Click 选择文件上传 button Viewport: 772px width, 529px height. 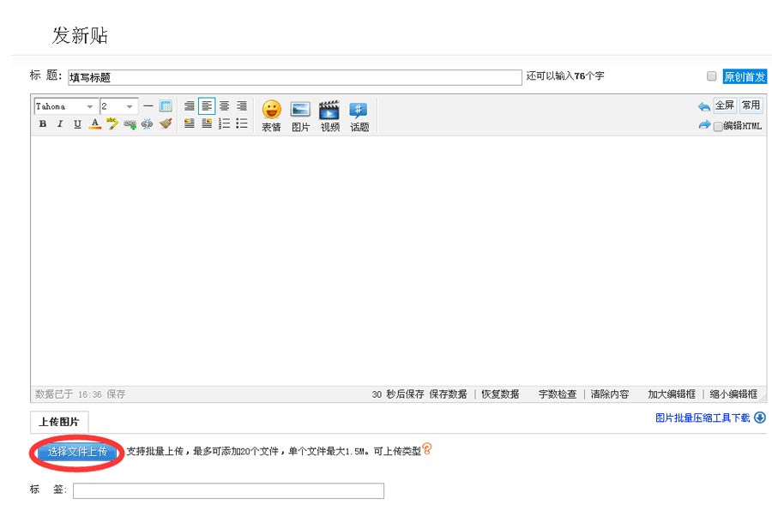tap(77, 451)
